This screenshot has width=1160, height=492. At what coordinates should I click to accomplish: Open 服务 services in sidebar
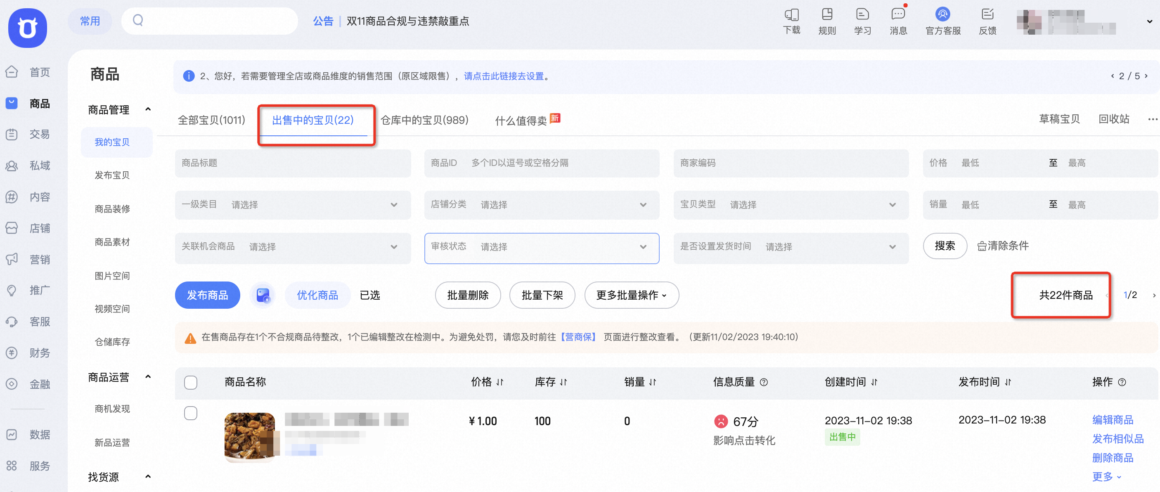[28, 466]
